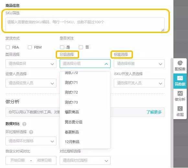Focus the SKU筛选 text area
The width and height of the screenshot is (188, 168).
pyautogui.click(x=85, y=25)
